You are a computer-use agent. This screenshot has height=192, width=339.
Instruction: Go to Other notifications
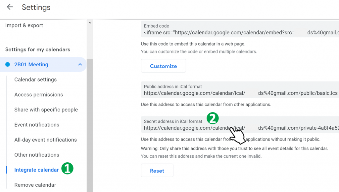pyautogui.click(x=37, y=155)
